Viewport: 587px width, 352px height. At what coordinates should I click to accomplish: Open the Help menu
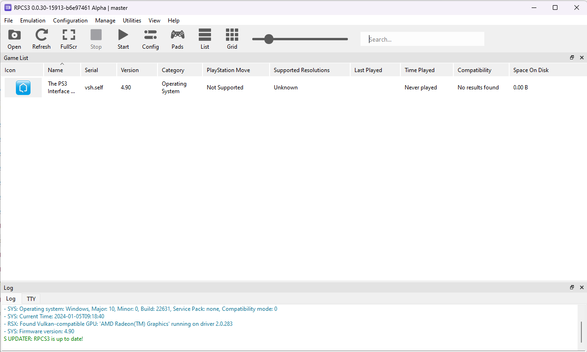pyautogui.click(x=173, y=21)
